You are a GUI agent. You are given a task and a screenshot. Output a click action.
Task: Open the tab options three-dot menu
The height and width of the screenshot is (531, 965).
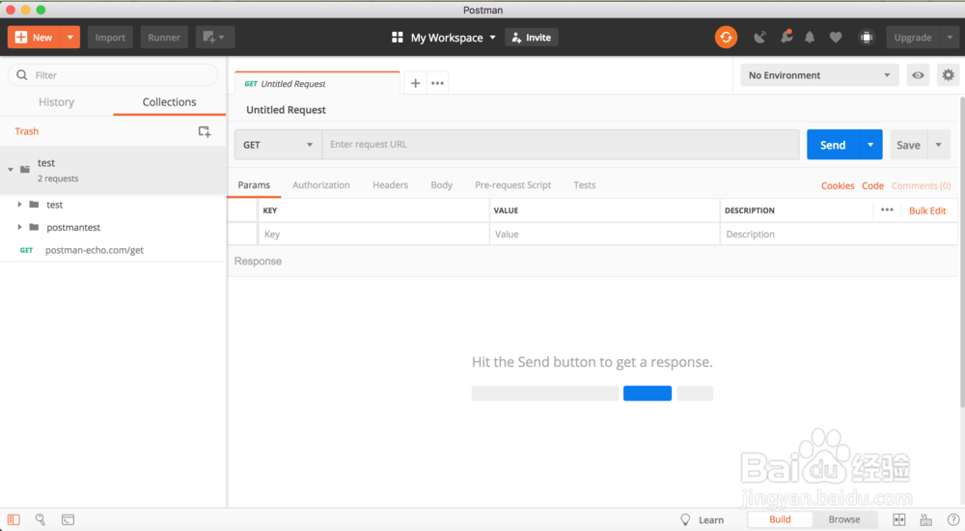coord(437,83)
